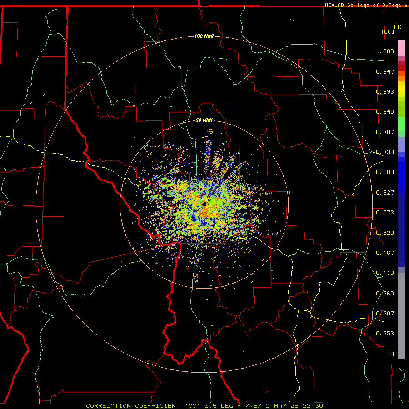Select the 1.000 legend value
The height and width of the screenshot is (409, 409).
385,51
